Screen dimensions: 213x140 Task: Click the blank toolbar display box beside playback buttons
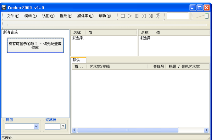pyautogui.click(x=178, y=16)
